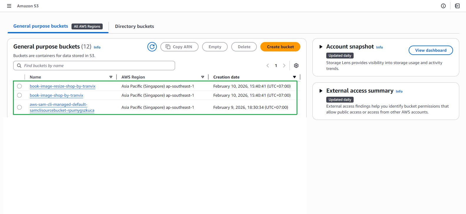Click the All AWS Regions badge
The height and width of the screenshot is (214, 466).
pos(87,26)
